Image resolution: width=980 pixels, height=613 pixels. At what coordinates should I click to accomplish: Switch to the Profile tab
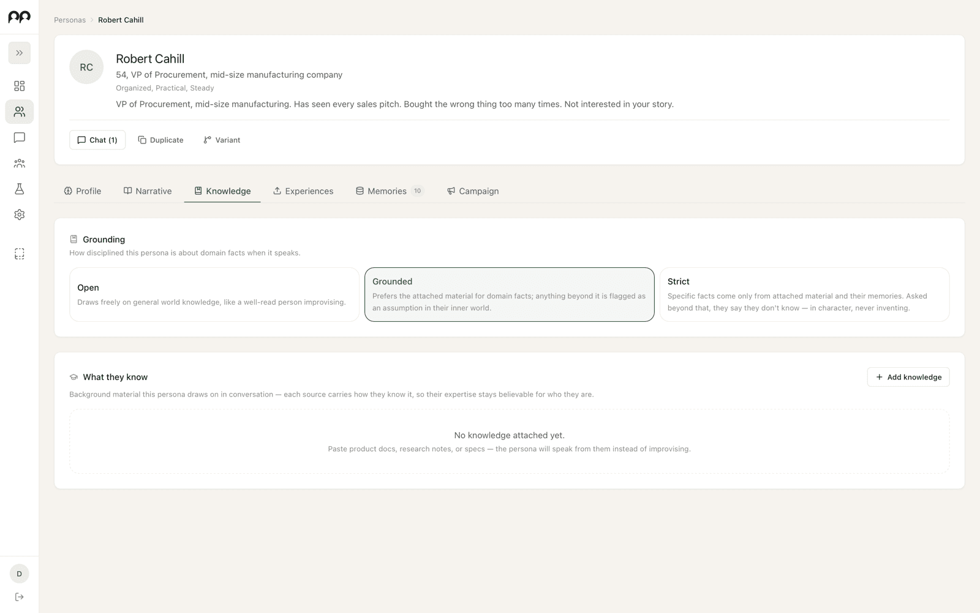tap(83, 191)
